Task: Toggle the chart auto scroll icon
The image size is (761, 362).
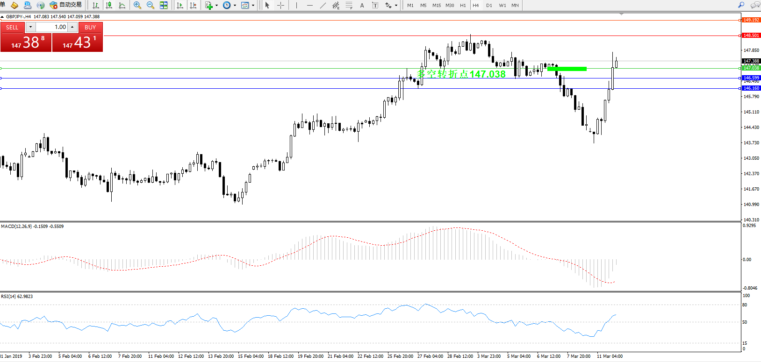Action: pyautogui.click(x=180, y=5)
